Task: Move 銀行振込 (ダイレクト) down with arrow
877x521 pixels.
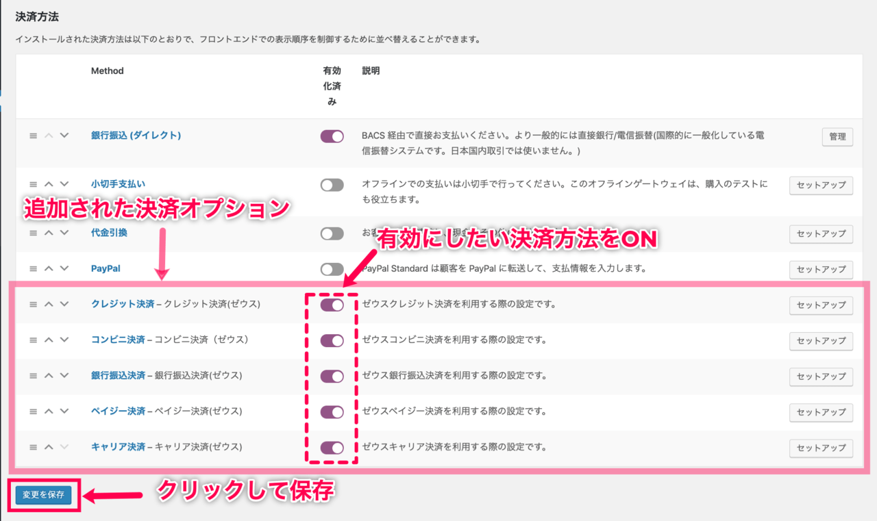Action: 64,136
